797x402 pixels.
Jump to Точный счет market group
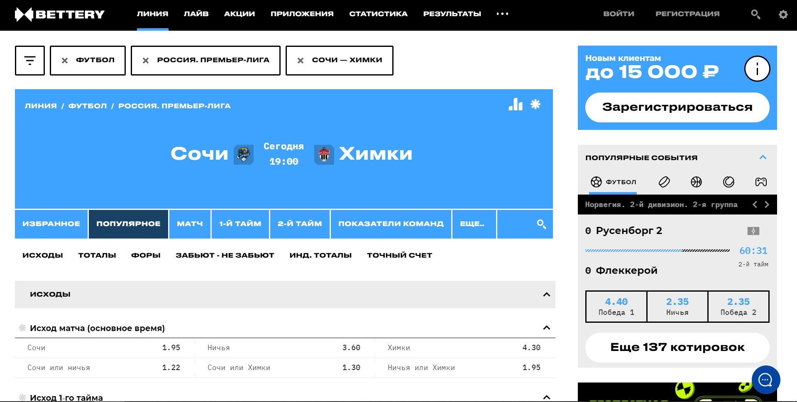tap(399, 255)
